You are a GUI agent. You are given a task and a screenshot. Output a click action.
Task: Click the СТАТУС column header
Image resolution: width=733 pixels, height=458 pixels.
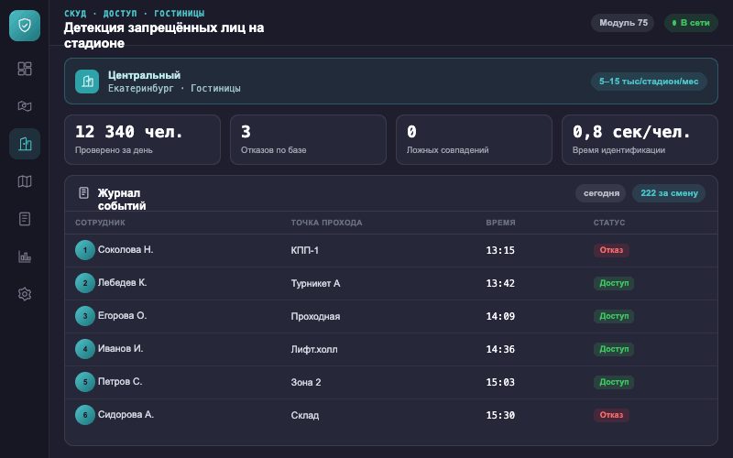(609, 223)
